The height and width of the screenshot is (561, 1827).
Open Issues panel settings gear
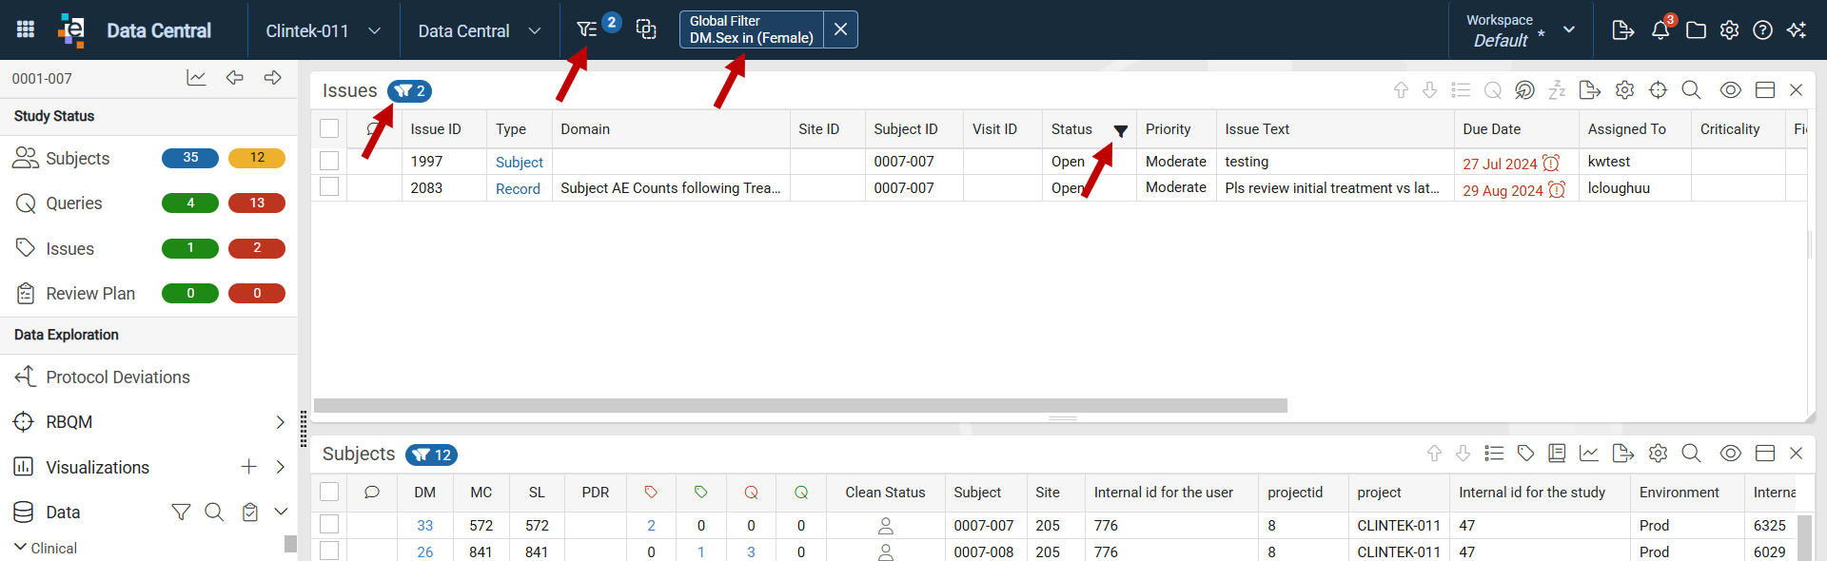(x=1625, y=90)
